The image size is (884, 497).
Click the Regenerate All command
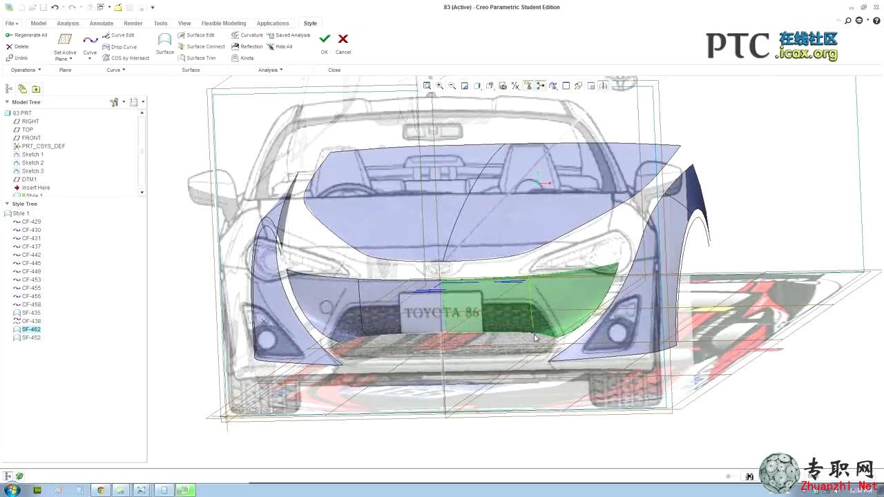pyautogui.click(x=26, y=35)
